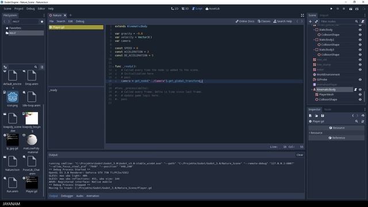Screen dimensions: 368x207
Task: Toggle visibility of PlayerMesh node
Action: [x=360, y=94]
